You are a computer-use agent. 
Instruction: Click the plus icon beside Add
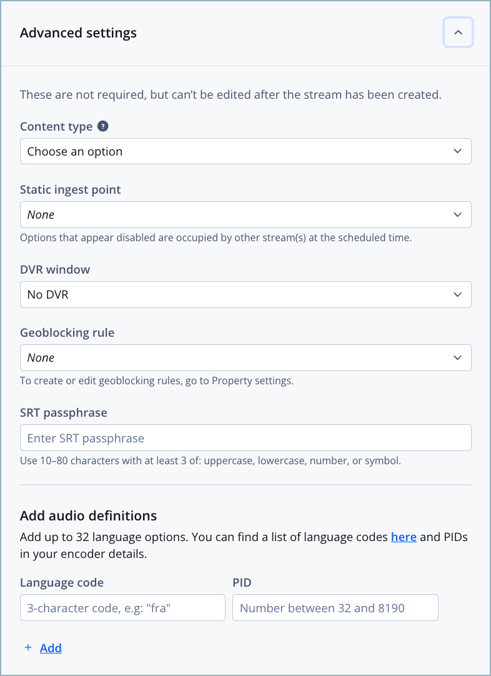pos(27,648)
